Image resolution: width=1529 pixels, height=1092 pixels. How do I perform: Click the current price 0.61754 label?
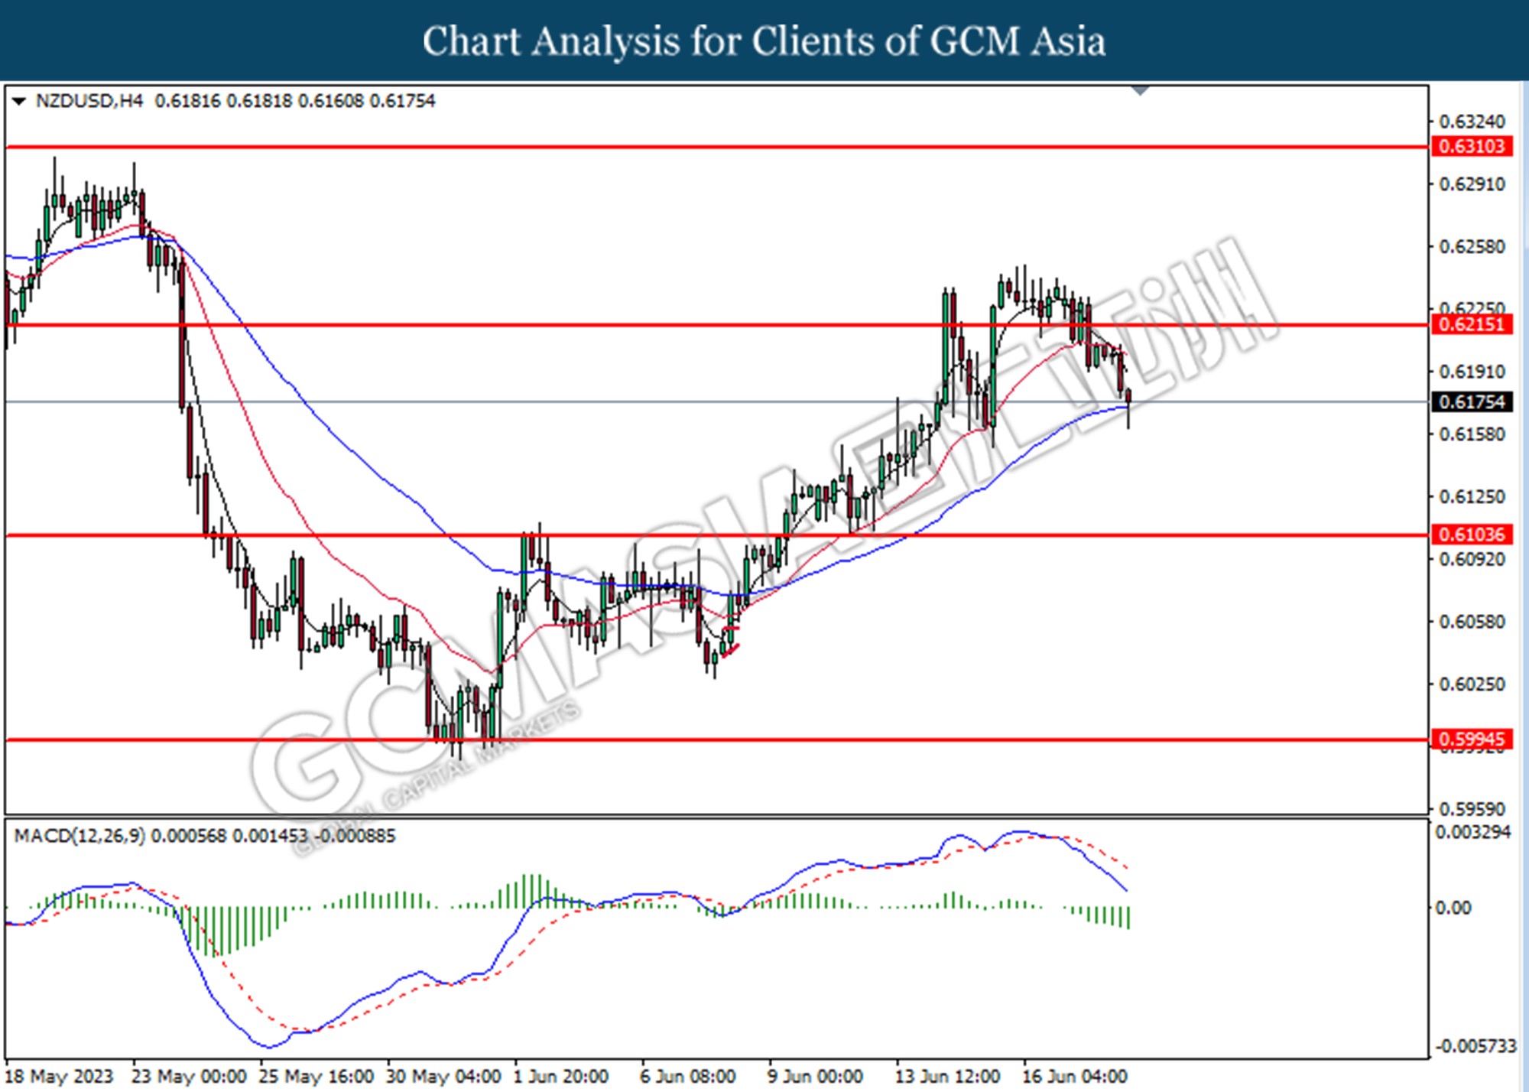(x=1472, y=401)
